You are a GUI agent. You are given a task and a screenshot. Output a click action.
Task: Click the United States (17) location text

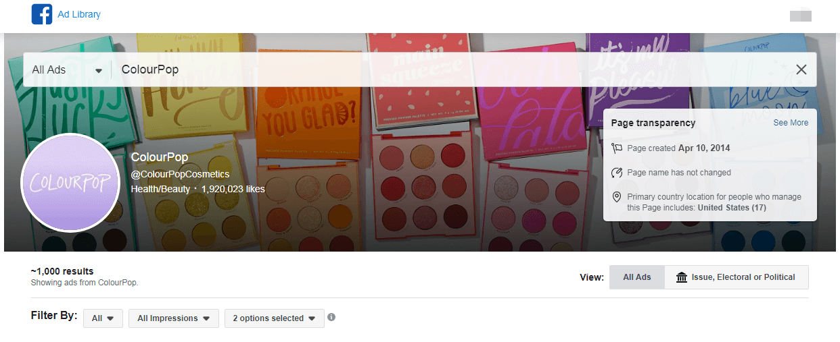click(732, 208)
